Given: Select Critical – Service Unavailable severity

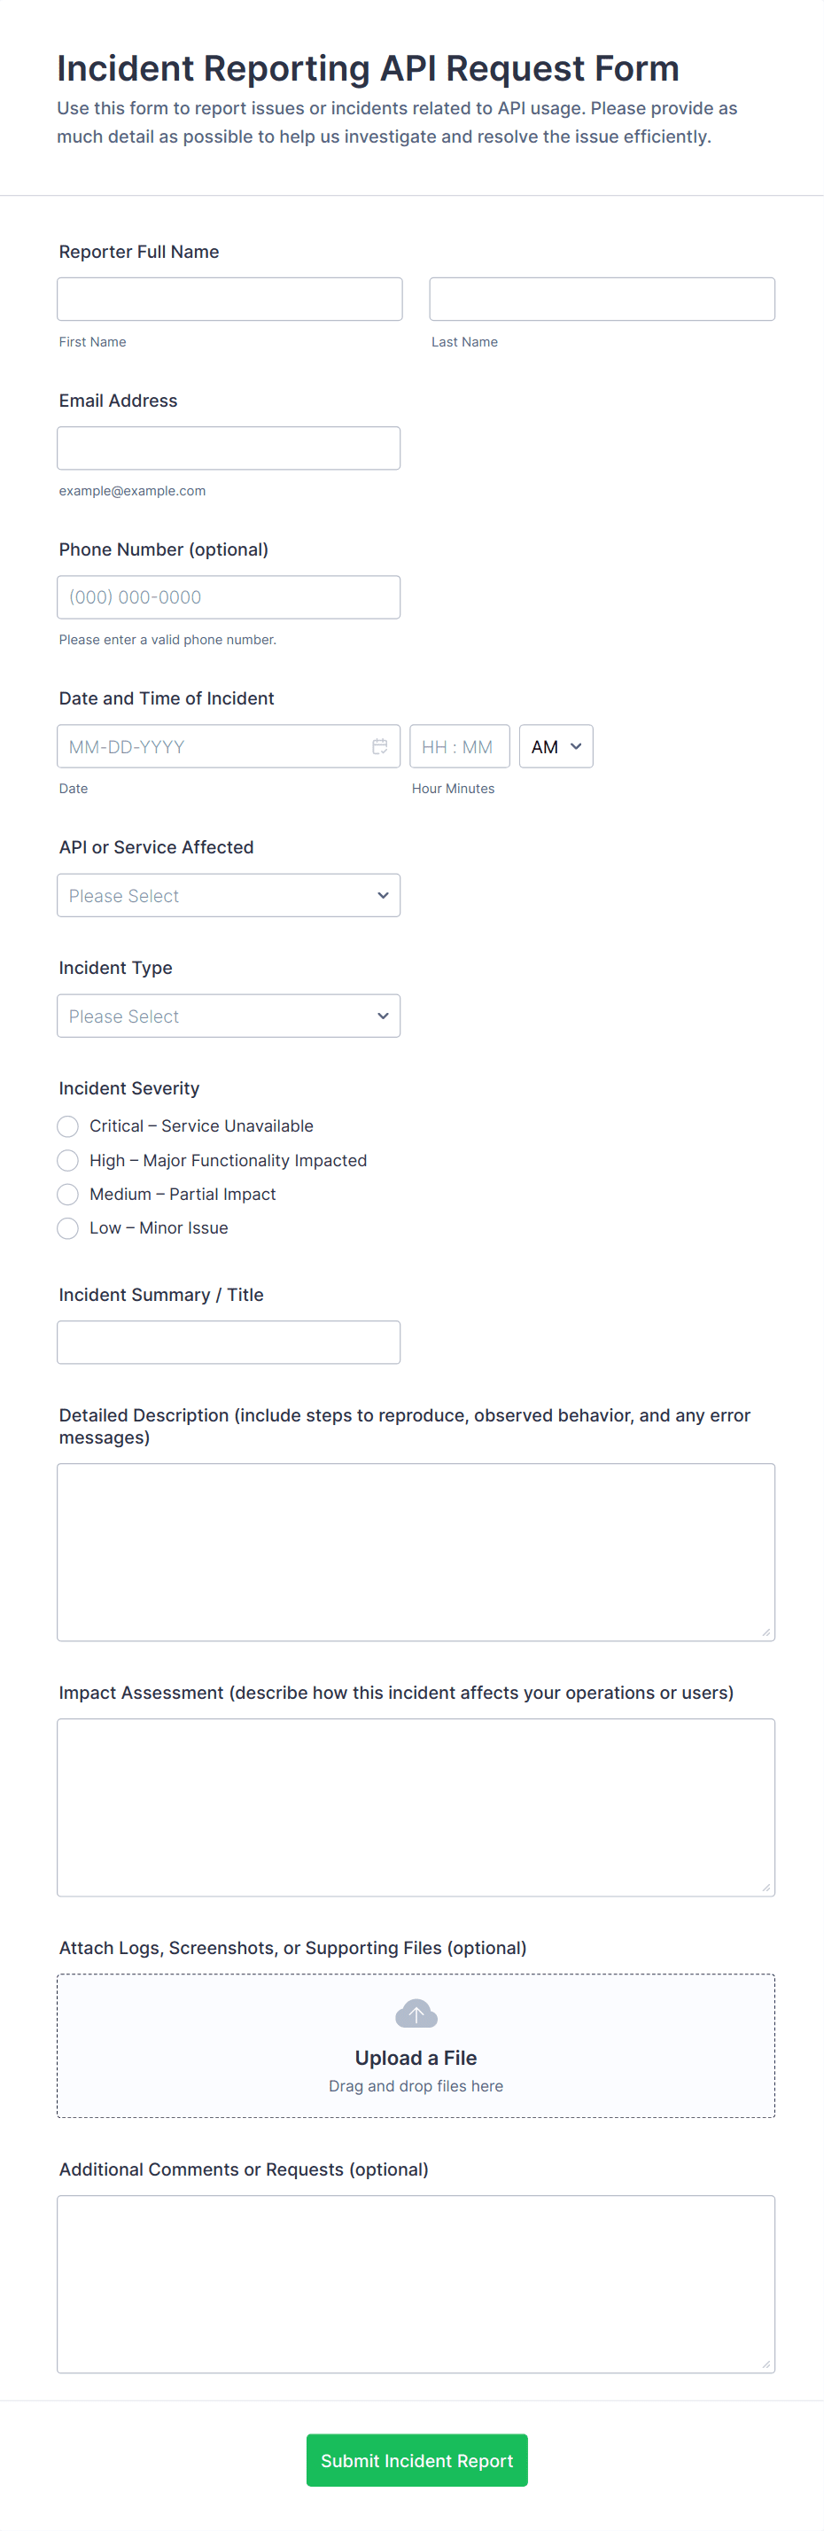Looking at the screenshot, I should click(67, 1126).
